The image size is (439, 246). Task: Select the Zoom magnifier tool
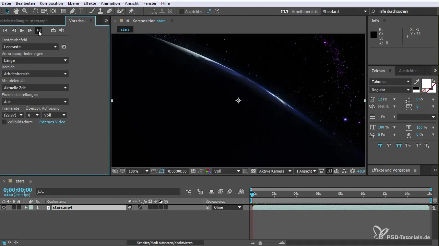(x=25, y=11)
